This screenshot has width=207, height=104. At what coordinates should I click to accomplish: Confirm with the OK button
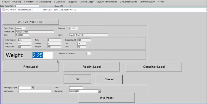click(x=78, y=79)
